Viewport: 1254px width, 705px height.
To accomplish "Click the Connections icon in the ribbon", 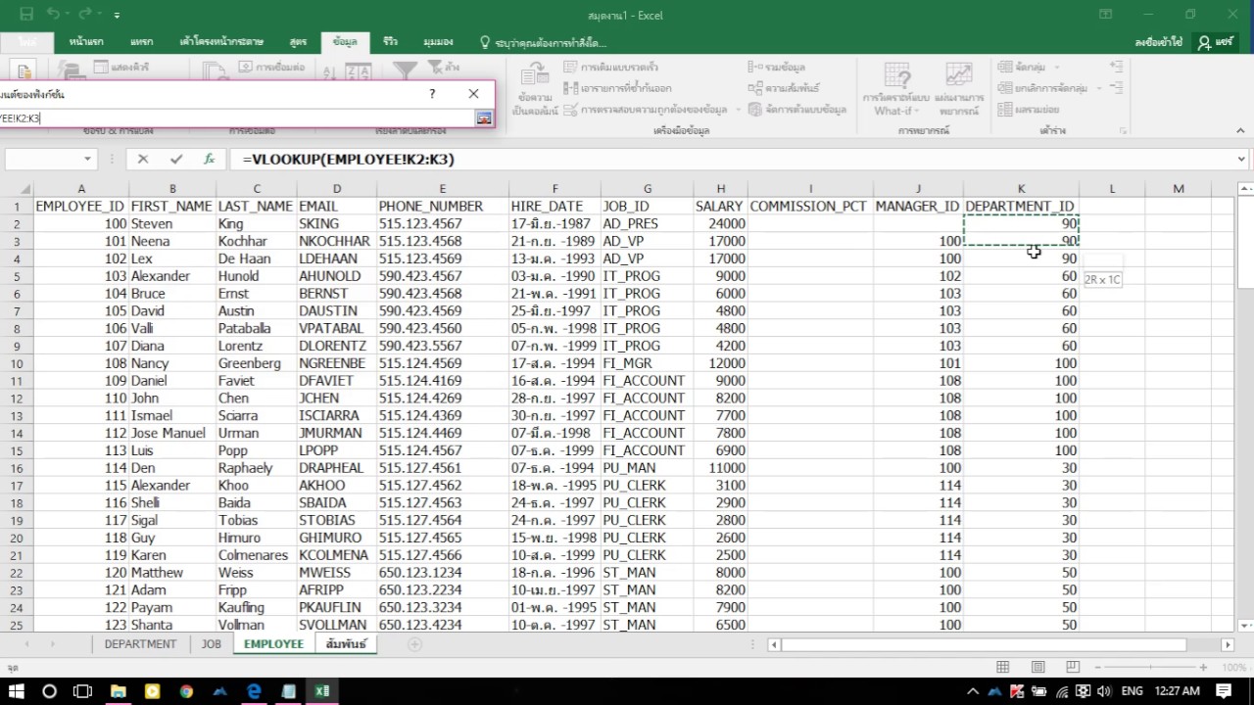I will point(246,68).
